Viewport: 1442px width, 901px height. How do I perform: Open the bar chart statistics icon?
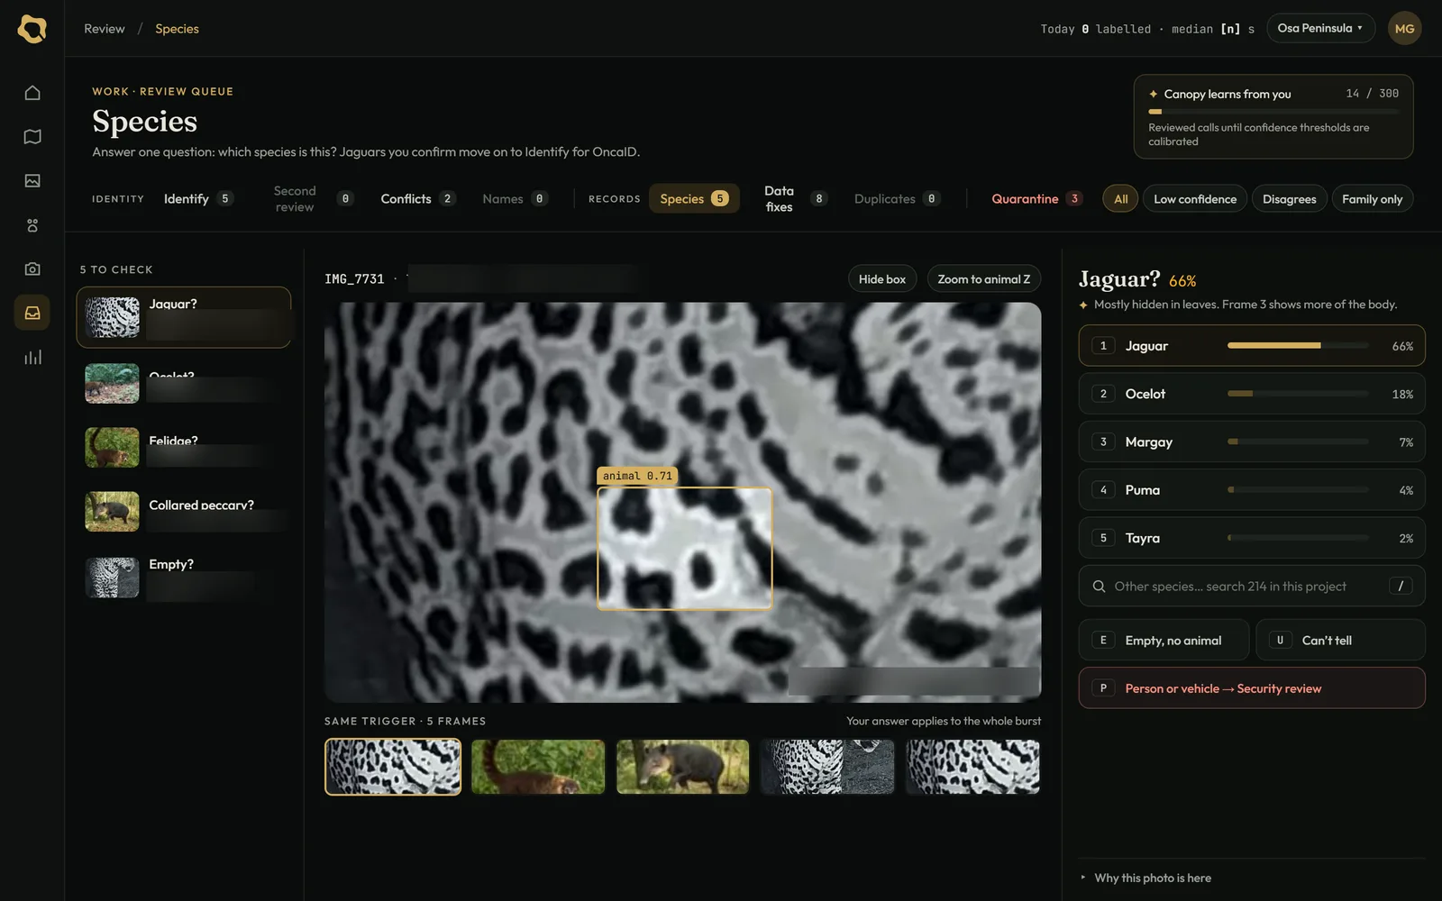(x=32, y=357)
